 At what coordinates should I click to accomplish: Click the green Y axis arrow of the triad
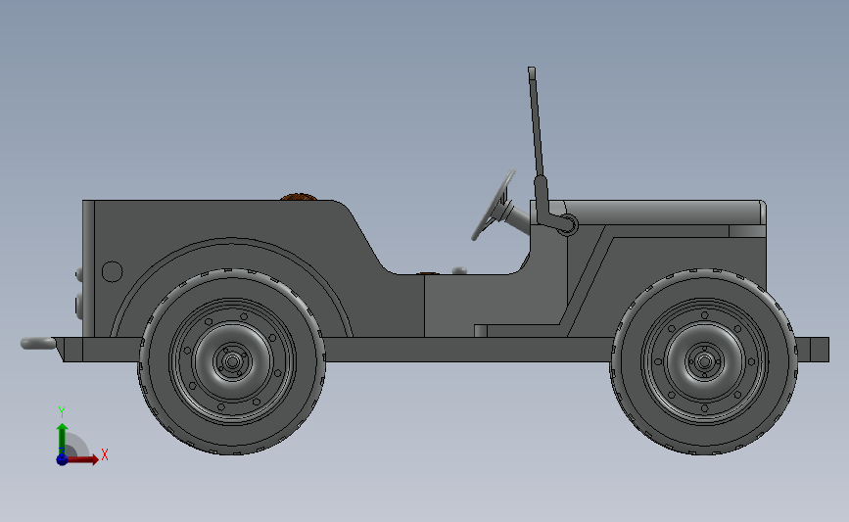point(63,440)
